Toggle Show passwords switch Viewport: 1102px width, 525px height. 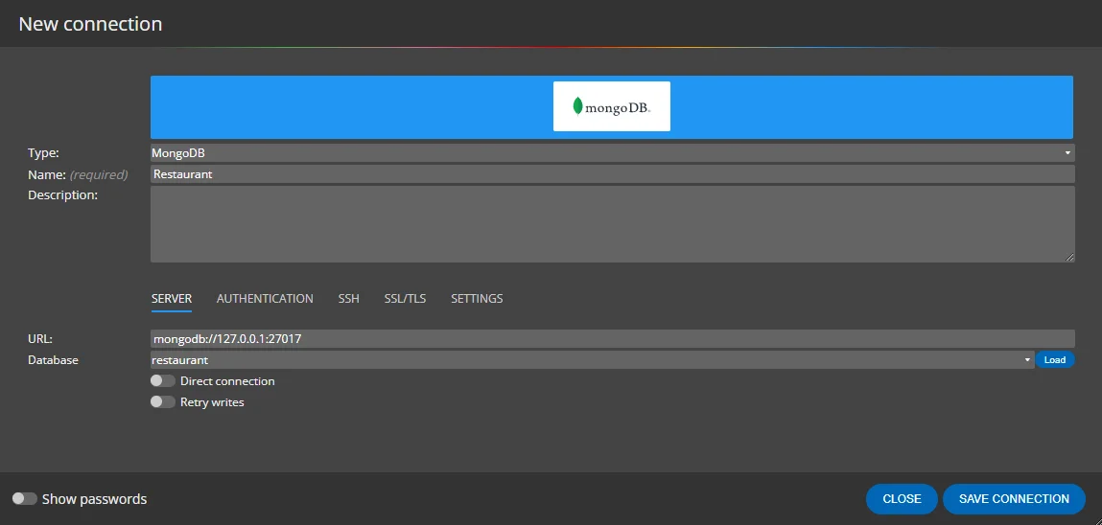click(25, 499)
